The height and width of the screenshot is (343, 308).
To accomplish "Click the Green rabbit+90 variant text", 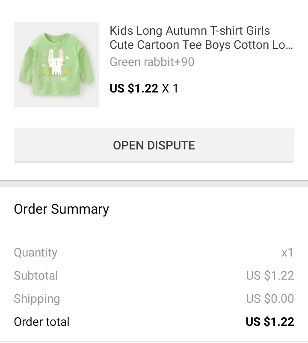I will (152, 62).
